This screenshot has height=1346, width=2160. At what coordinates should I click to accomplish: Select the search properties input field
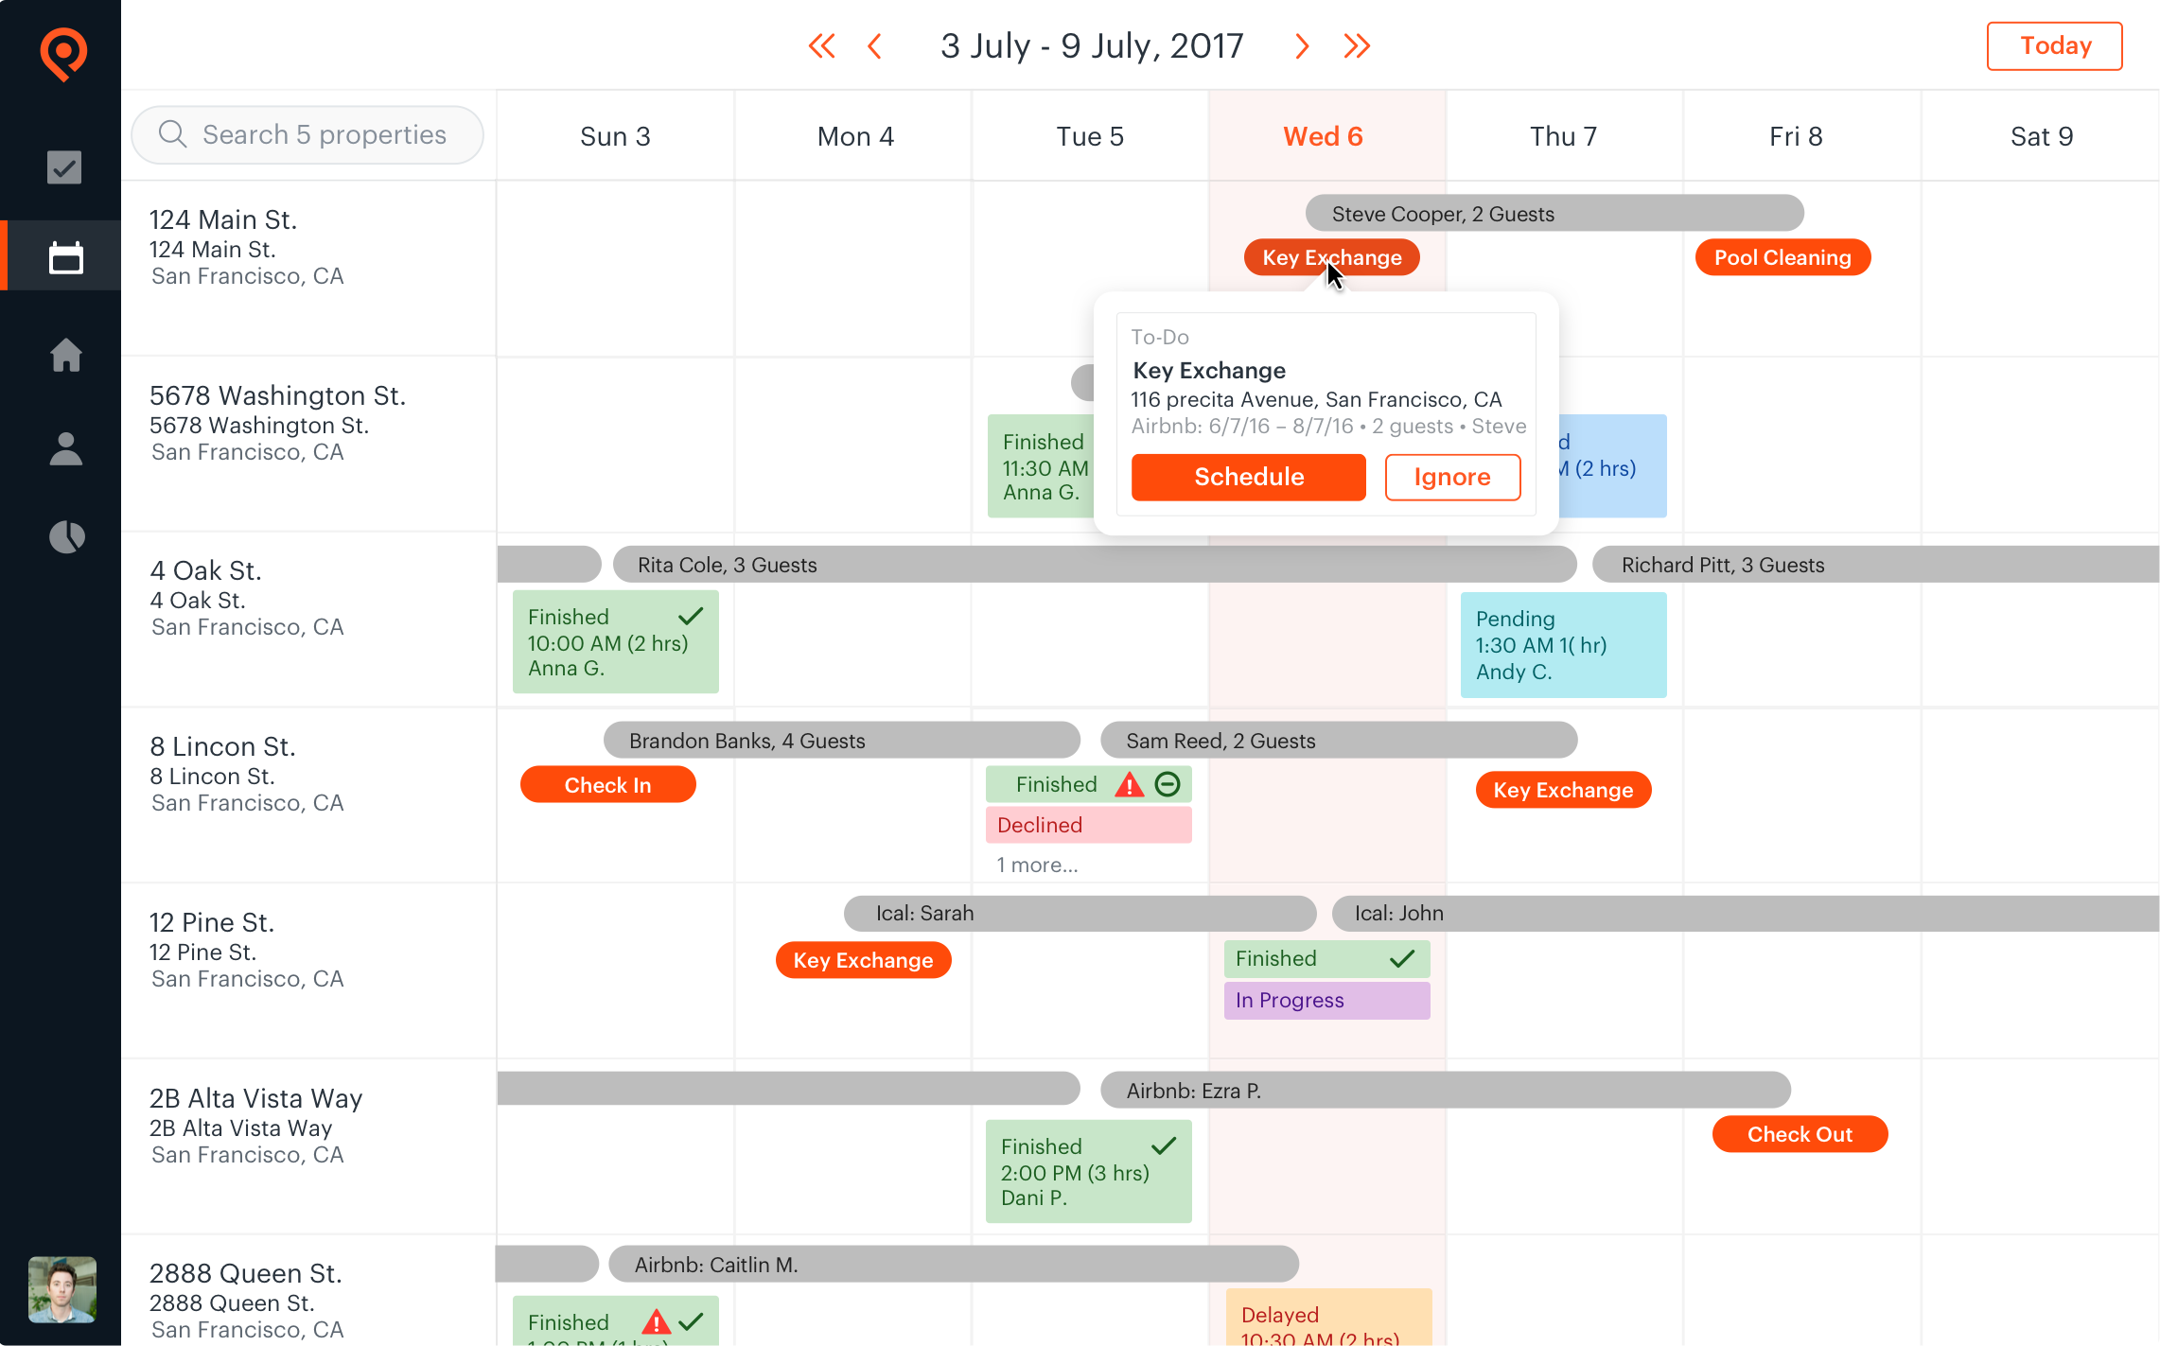click(306, 135)
